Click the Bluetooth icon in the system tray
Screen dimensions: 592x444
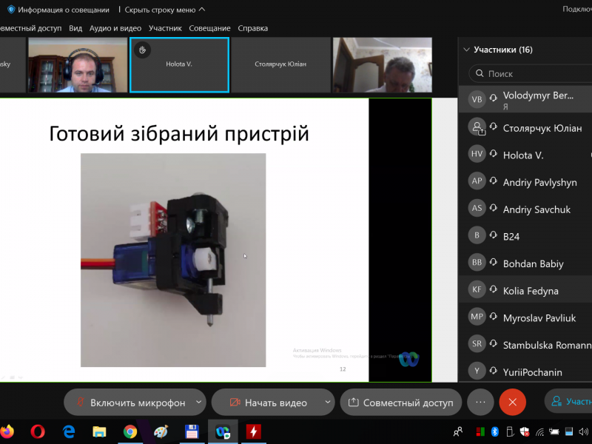point(495,431)
